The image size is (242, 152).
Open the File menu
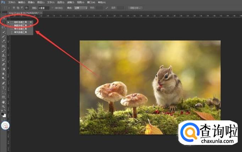click(12, 2)
